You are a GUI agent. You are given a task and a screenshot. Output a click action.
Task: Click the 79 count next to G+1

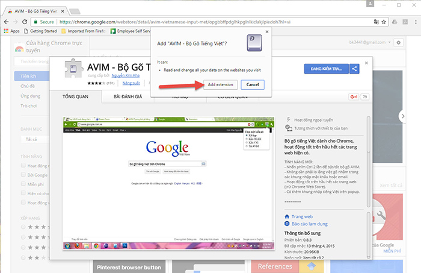pyautogui.click(x=364, y=97)
